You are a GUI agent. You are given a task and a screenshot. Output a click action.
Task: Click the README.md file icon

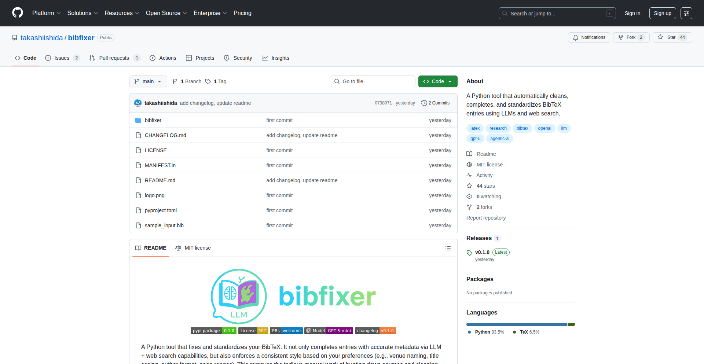pos(138,180)
